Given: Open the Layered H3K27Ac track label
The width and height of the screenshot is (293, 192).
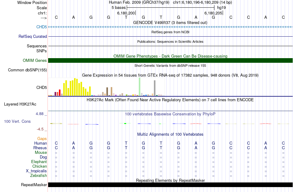Looking at the screenshot, I should [20, 104].
